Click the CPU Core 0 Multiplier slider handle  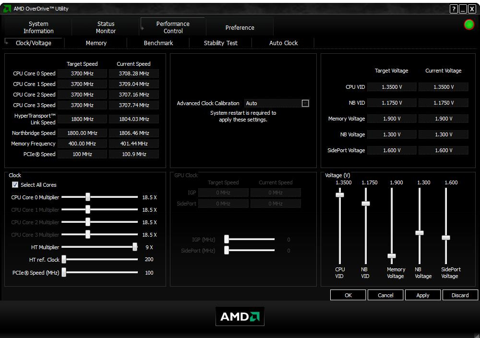(x=88, y=197)
